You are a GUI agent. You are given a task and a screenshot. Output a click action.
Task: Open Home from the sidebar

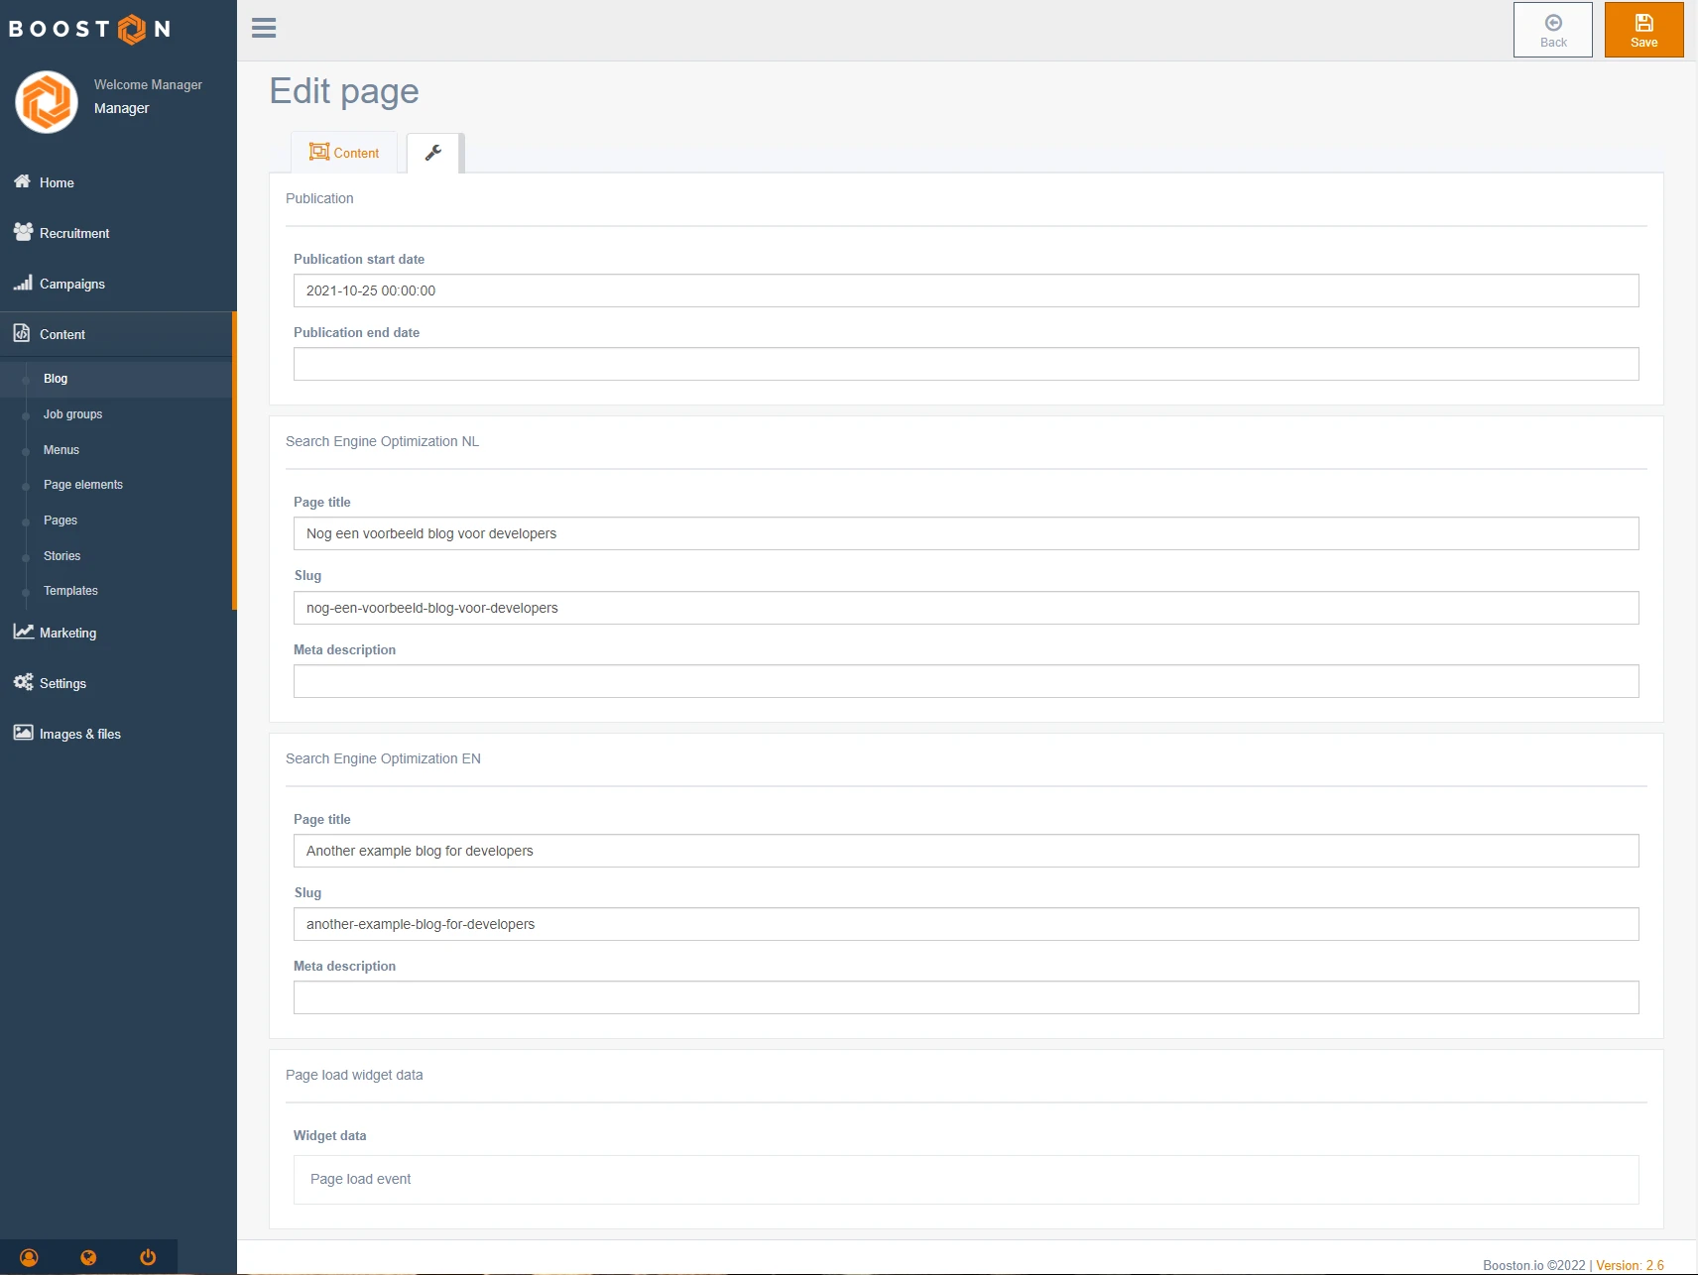(x=57, y=182)
